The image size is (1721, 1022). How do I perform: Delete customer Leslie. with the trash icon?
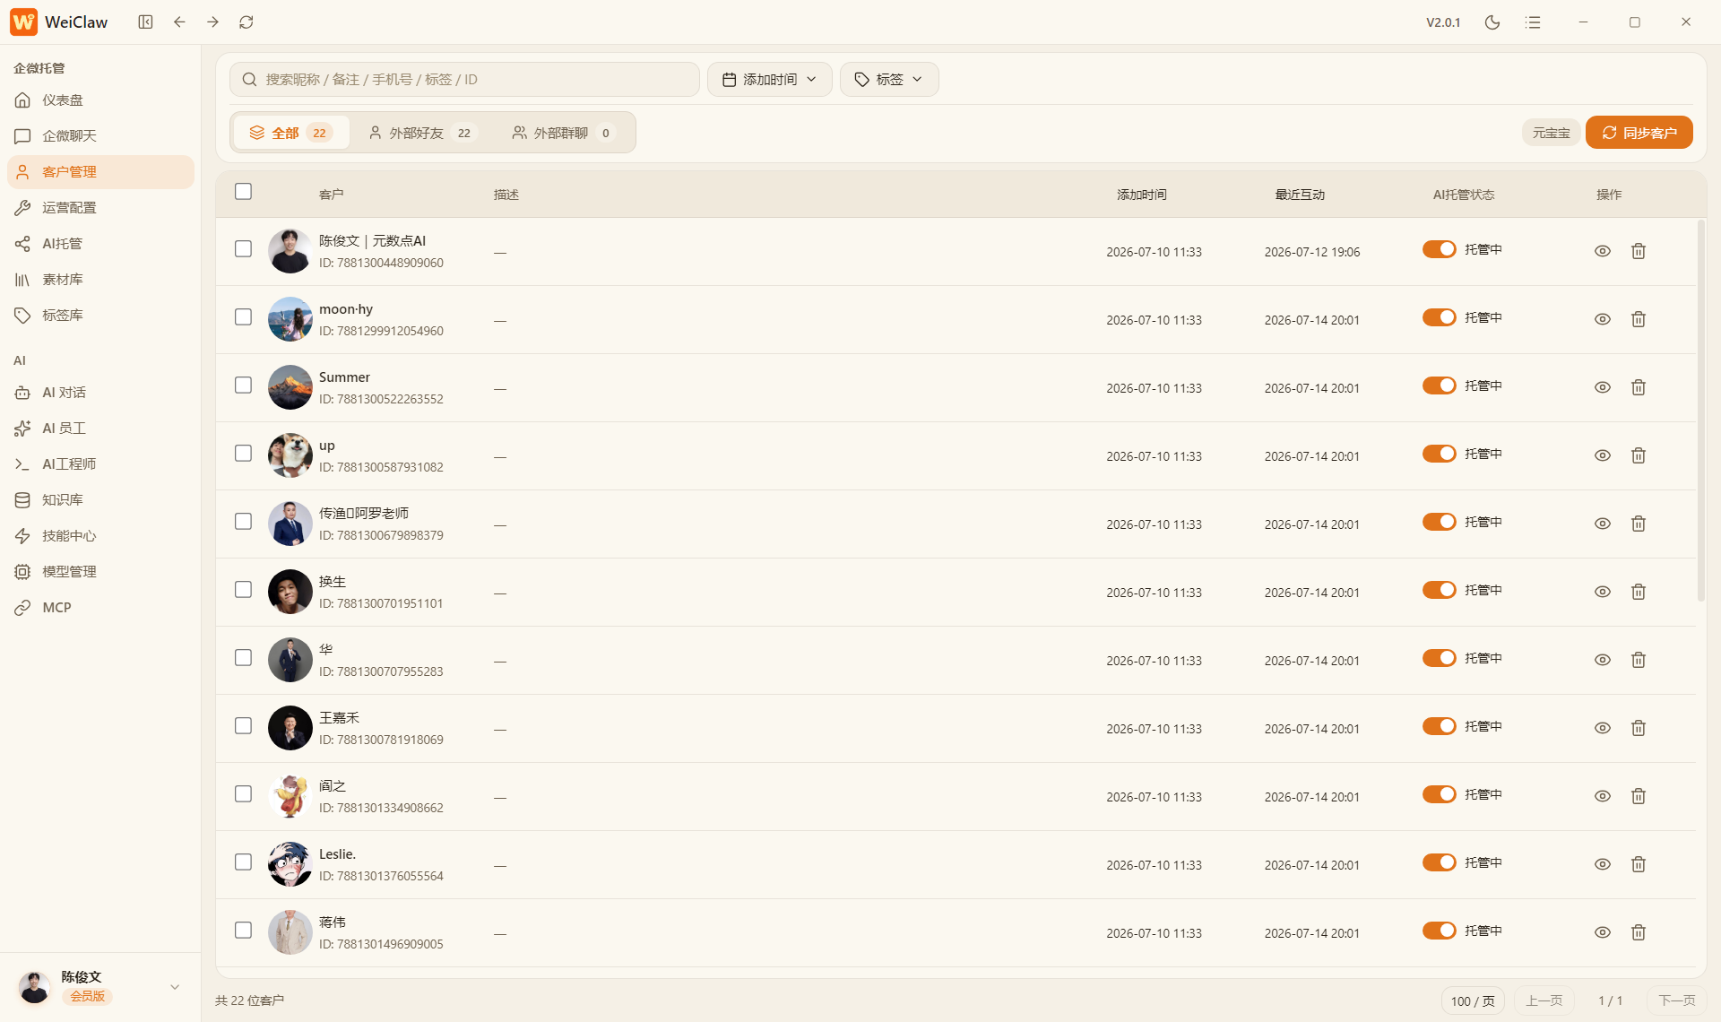(1639, 864)
